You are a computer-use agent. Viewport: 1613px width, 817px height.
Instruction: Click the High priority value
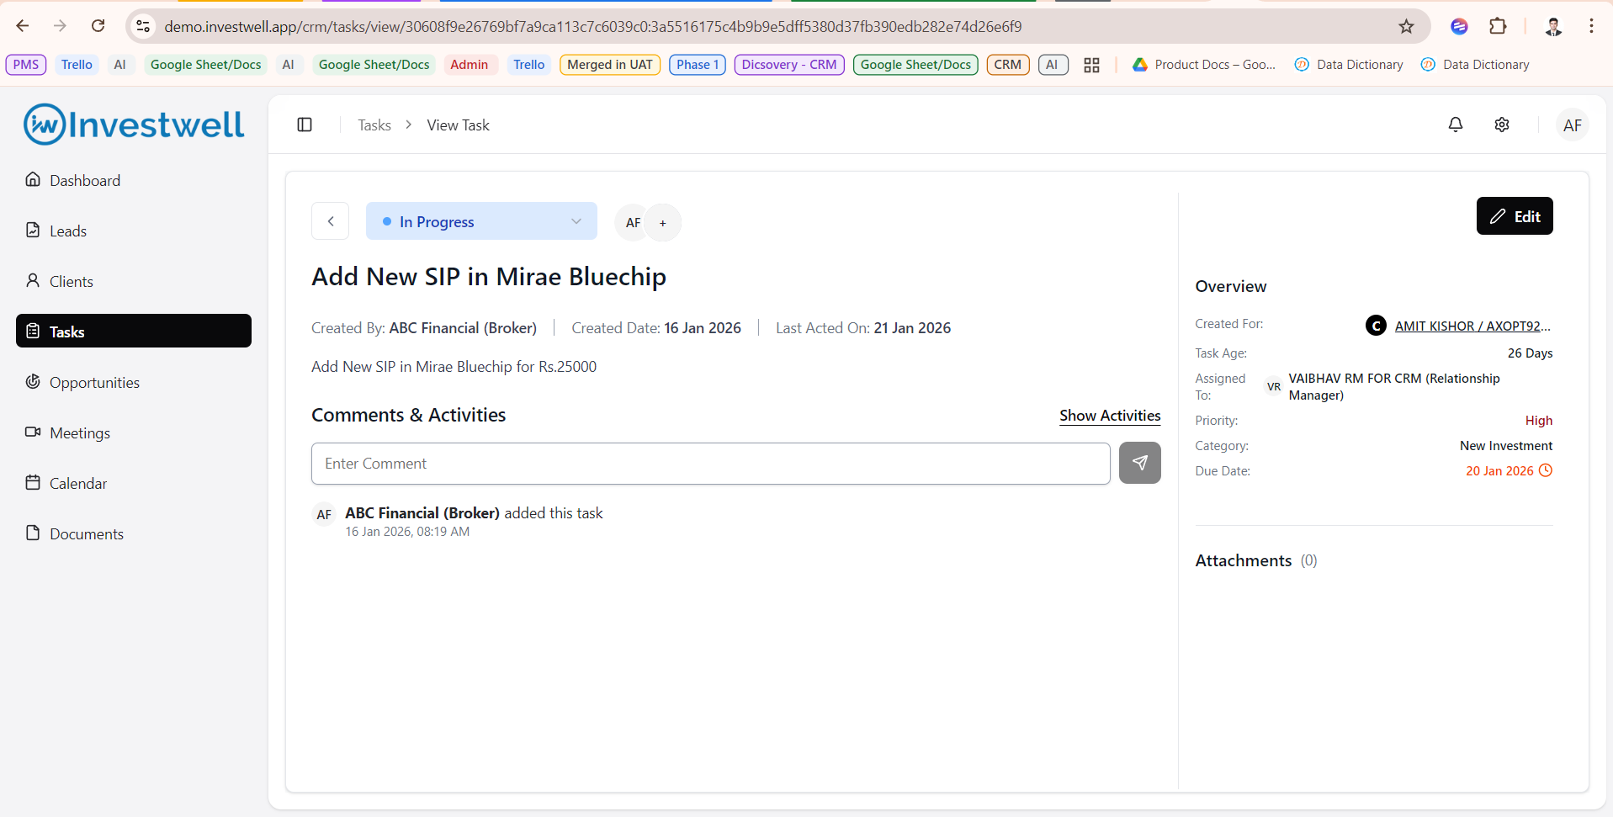tap(1539, 421)
